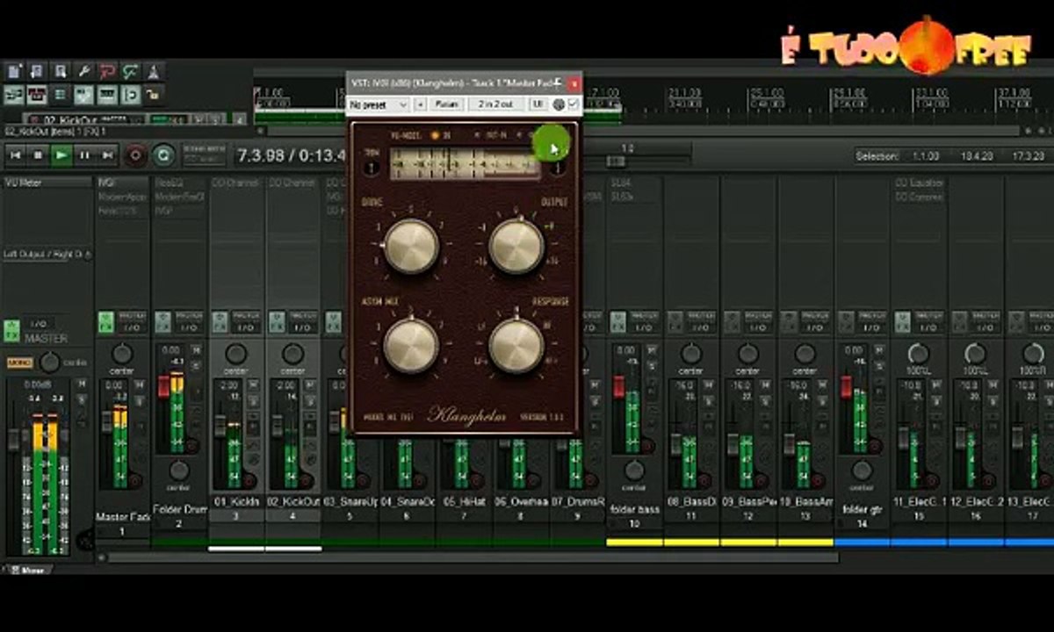
Task: Toggle the plugin bypass checkbox
Action: [x=574, y=104]
